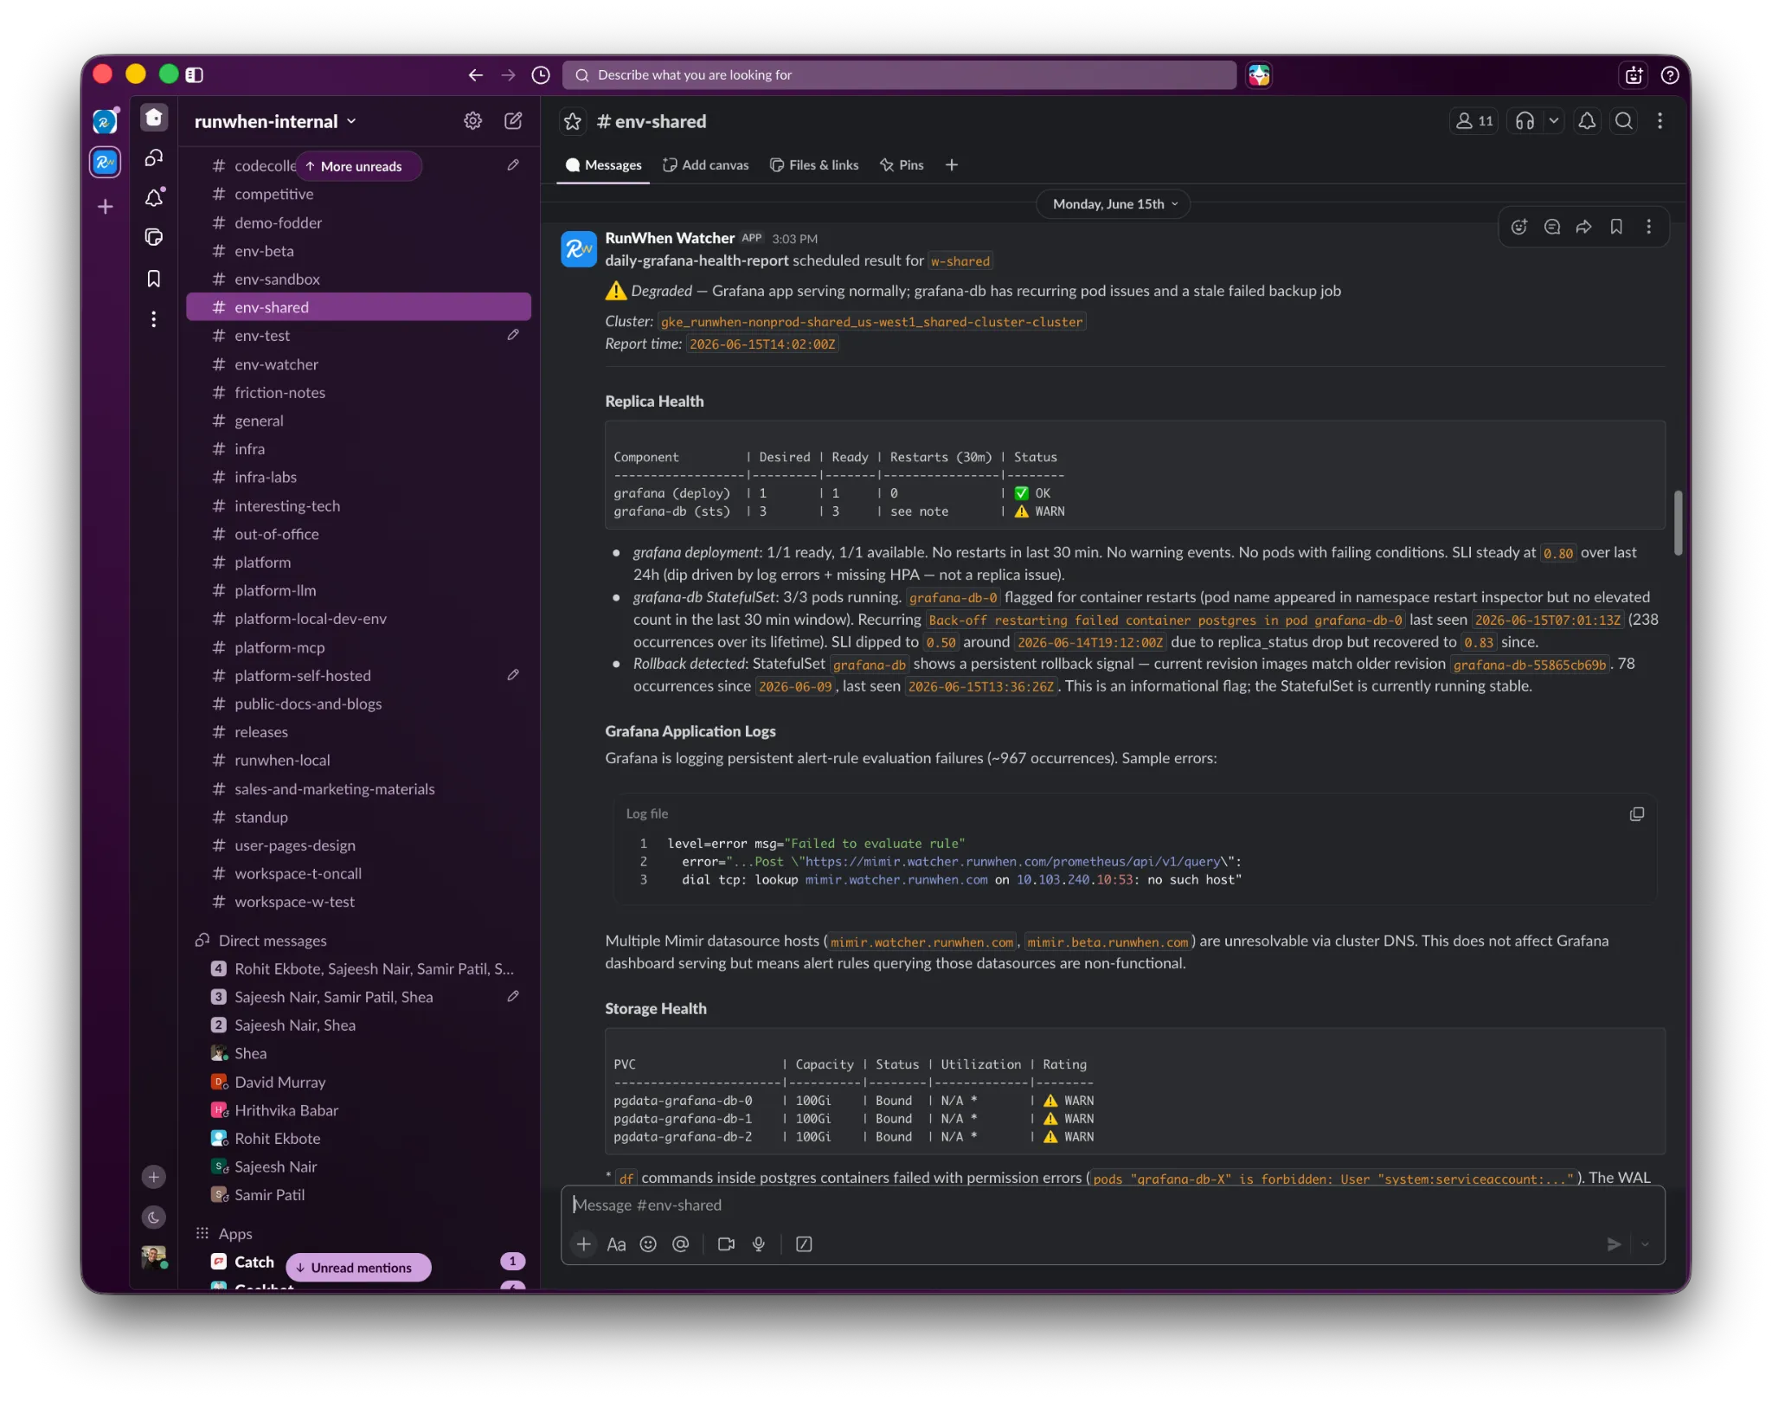The image size is (1772, 1401).
Task: Go forward in navigation history
Action: pyautogui.click(x=508, y=75)
